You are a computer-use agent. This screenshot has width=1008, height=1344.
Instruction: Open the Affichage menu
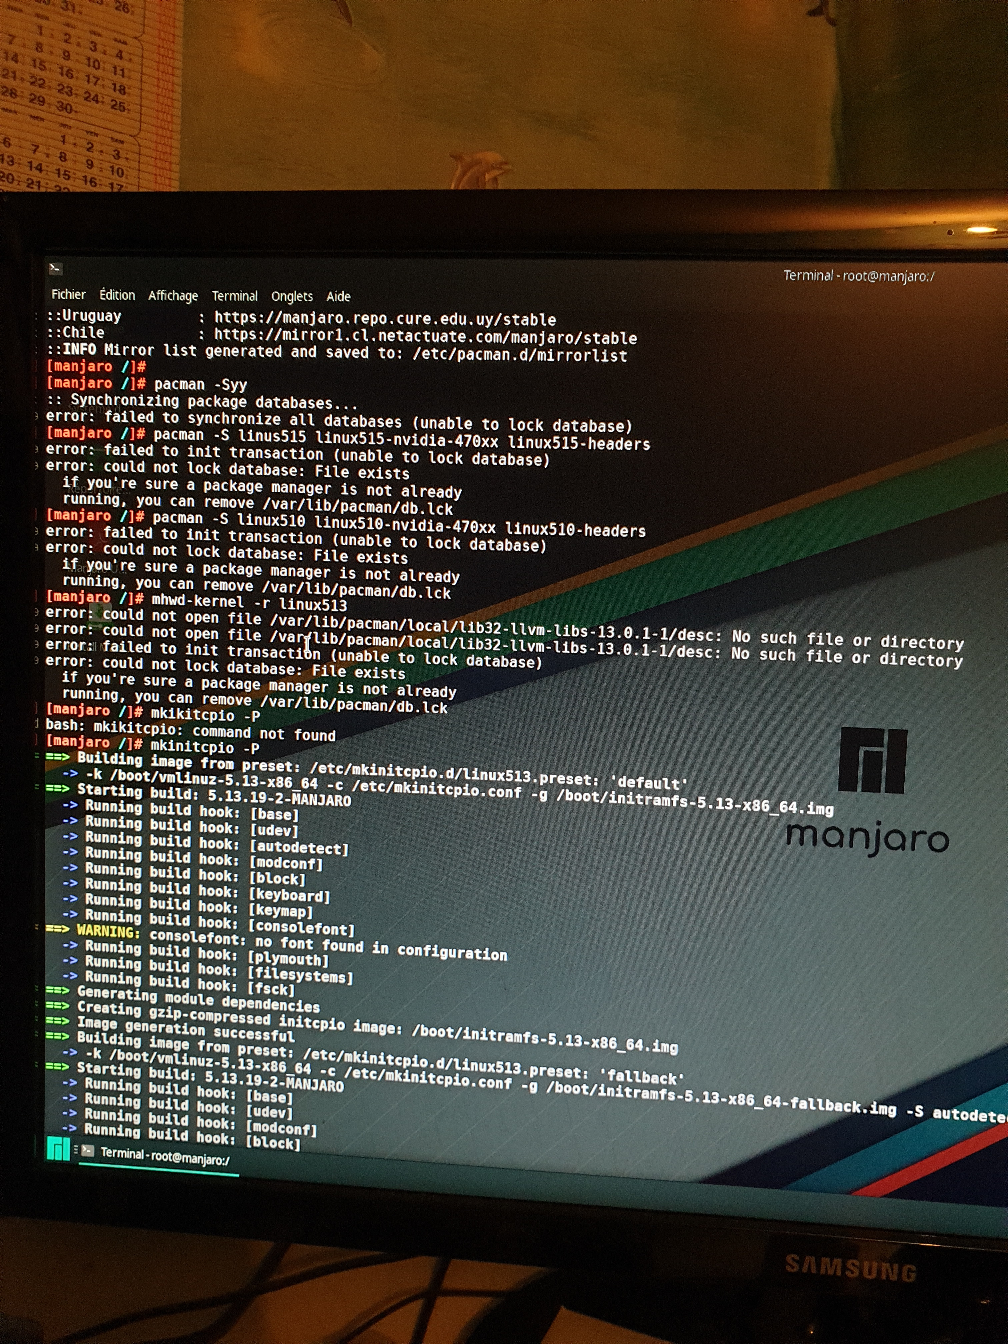173,296
